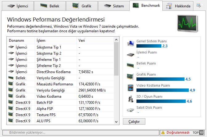Click the Donanım column header

(x=21, y=41)
